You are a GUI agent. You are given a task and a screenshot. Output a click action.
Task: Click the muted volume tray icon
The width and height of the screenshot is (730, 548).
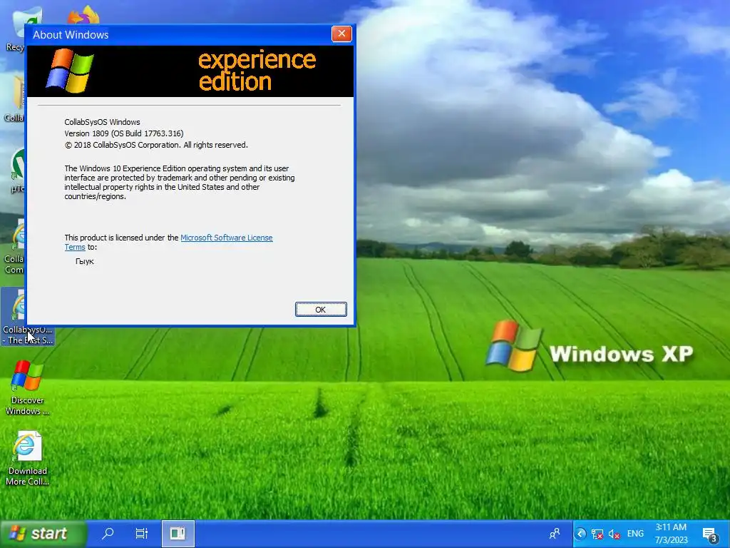(614, 534)
